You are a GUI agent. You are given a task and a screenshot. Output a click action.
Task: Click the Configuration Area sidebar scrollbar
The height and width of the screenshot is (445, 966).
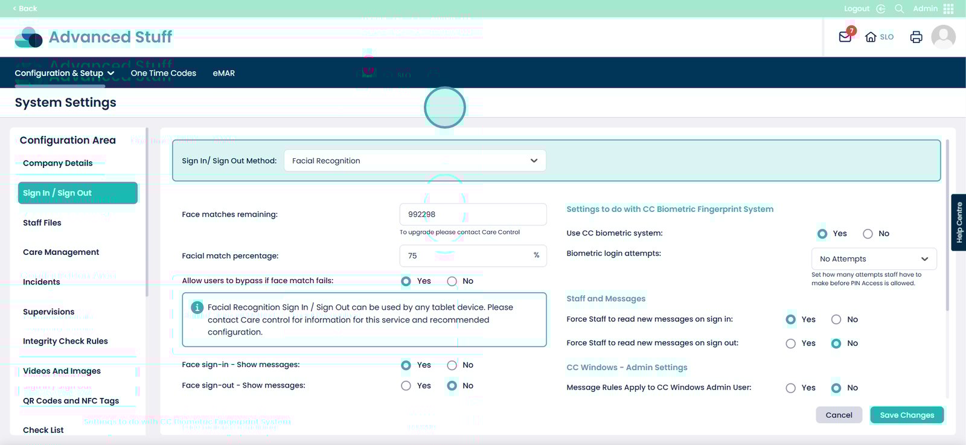(x=147, y=211)
